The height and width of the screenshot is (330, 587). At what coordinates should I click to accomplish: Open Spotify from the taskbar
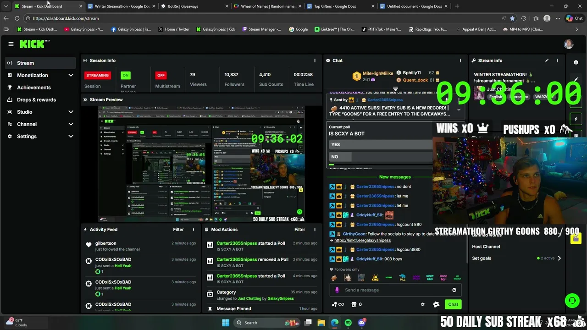(348, 323)
